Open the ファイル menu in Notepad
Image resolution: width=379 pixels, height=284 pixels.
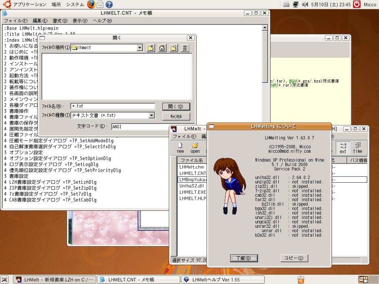coord(16,21)
